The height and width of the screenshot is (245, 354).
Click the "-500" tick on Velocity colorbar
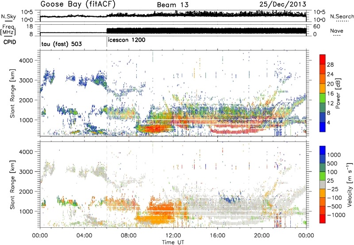(x=335, y=206)
